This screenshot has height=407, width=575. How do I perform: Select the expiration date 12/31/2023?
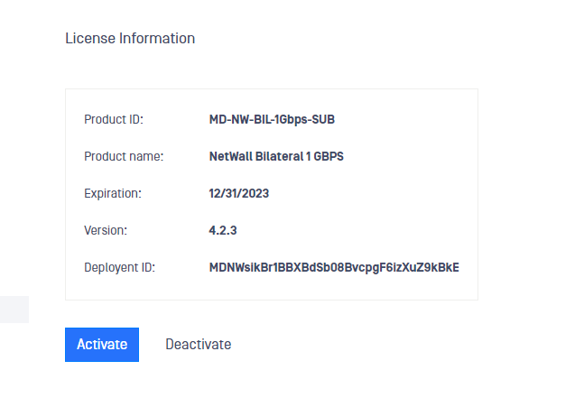pos(238,194)
